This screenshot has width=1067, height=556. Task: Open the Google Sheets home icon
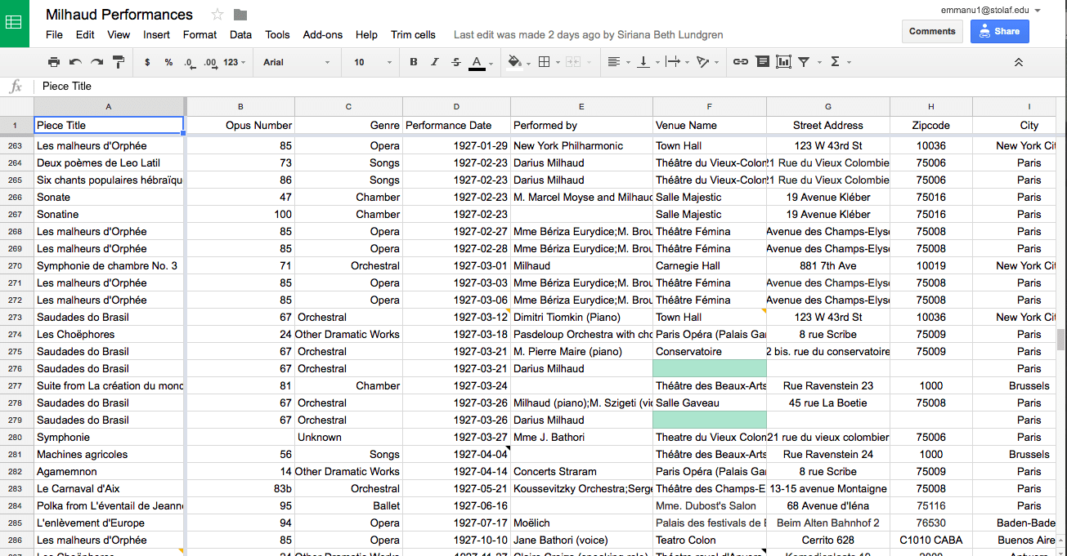click(x=15, y=23)
